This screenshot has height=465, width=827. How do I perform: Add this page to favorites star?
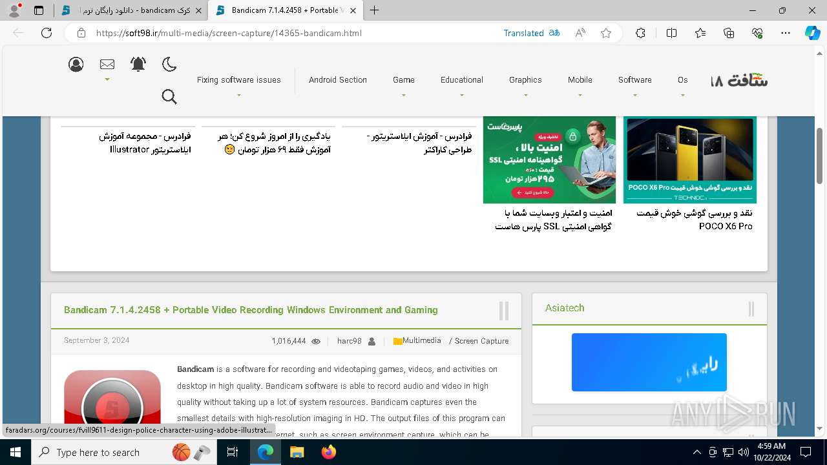point(606,33)
